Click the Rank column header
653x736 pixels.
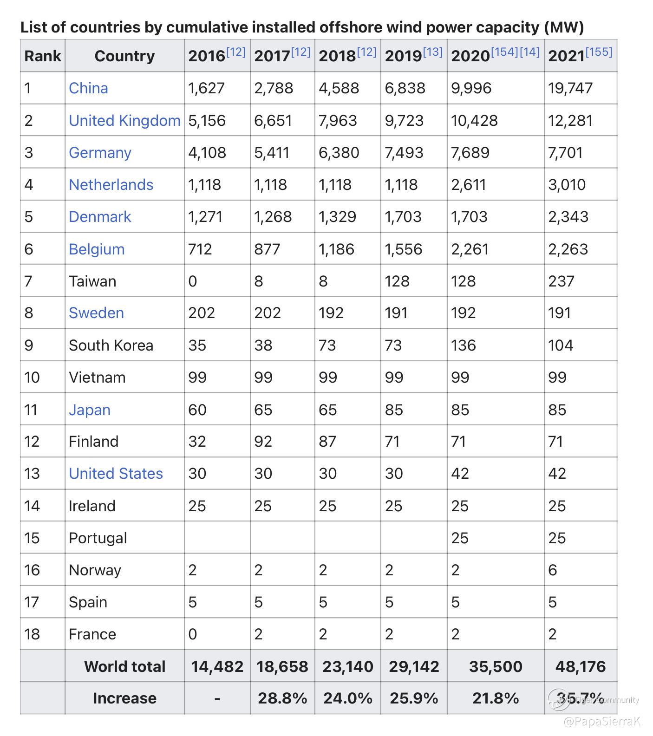tap(43, 56)
